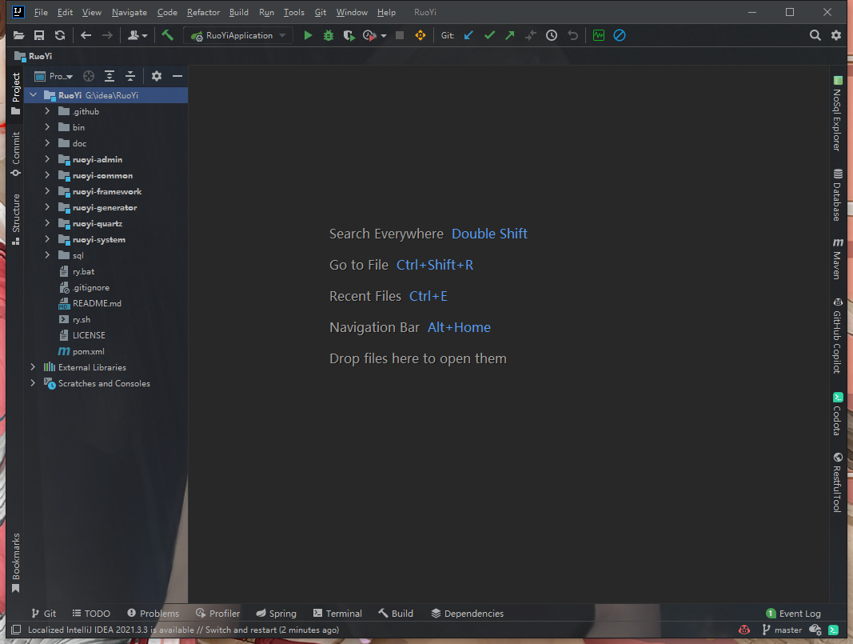853x644 pixels.
Task: Hide the Project panel with minus icon
Action: [177, 76]
